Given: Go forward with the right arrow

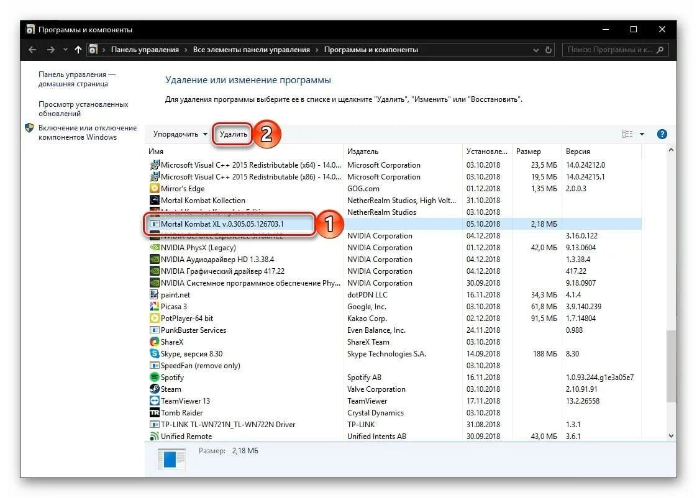Looking at the screenshot, I should (51, 50).
